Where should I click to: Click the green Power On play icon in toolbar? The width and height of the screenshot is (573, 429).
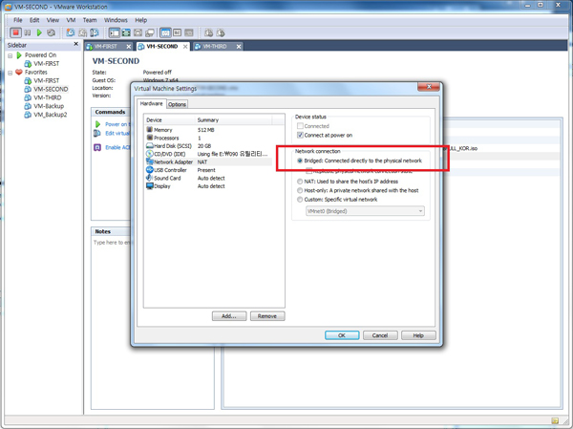(x=39, y=32)
